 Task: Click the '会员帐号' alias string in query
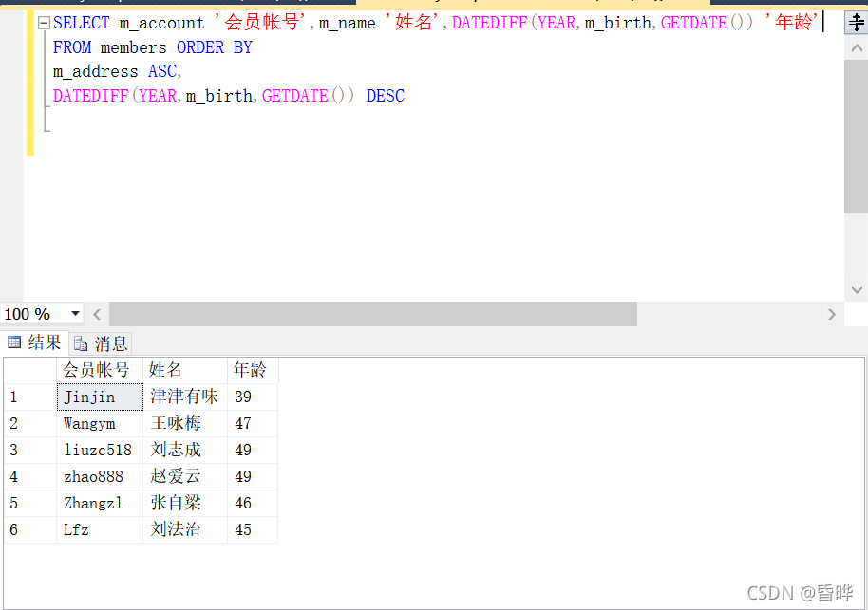tap(260, 22)
